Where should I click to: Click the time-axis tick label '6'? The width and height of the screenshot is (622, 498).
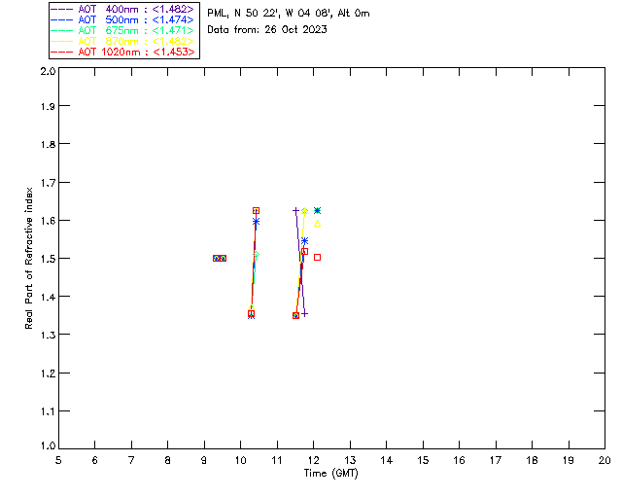(x=95, y=460)
